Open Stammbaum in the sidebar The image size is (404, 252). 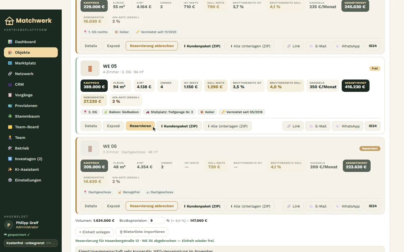(31, 116)
